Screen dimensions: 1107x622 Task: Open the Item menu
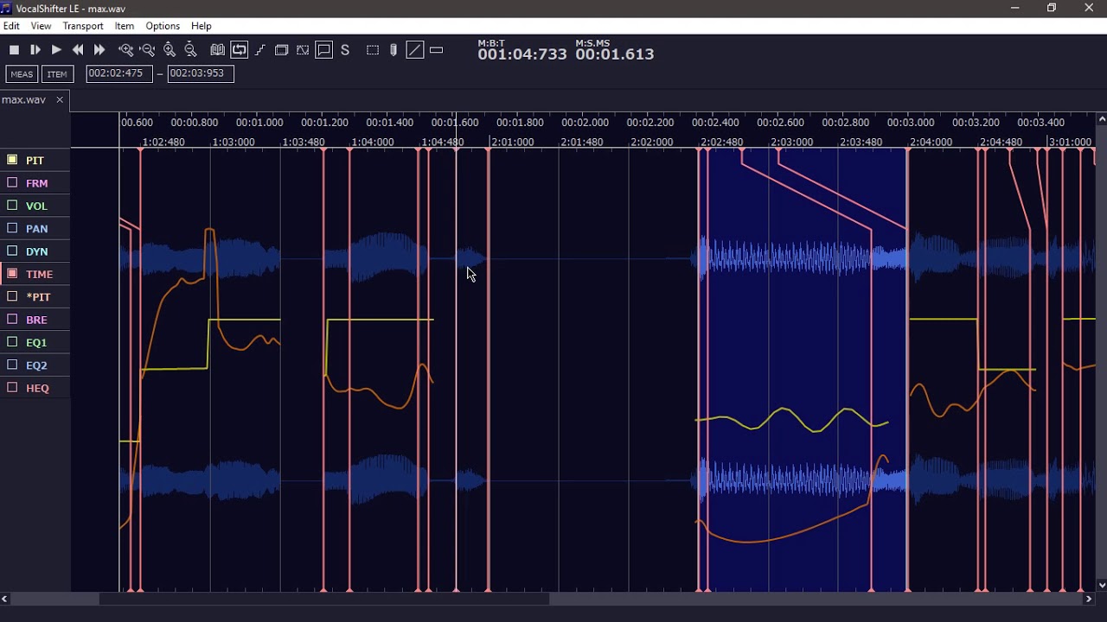125,26
